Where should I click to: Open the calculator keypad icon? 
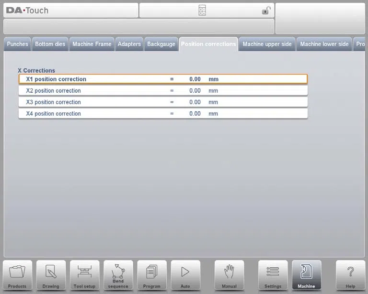click(202, 11)
